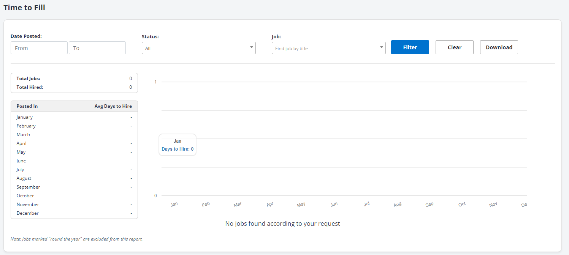The height and width of the screenshot is (255, 569).
Task: Click the Feb label on chart axis
Action: [206, 204]
